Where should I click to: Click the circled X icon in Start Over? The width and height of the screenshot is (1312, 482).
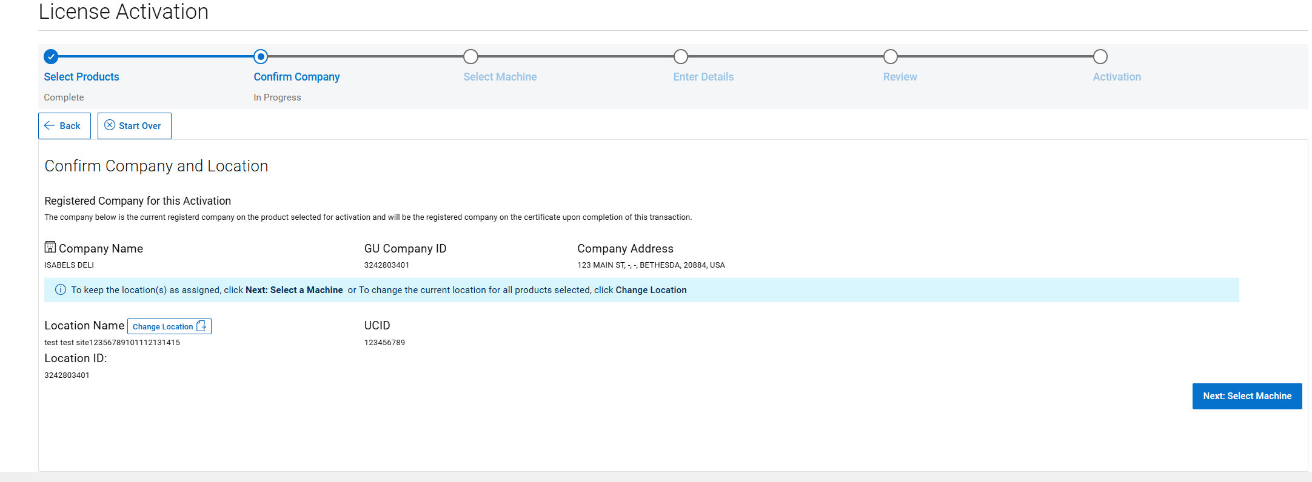click(110, 125)
